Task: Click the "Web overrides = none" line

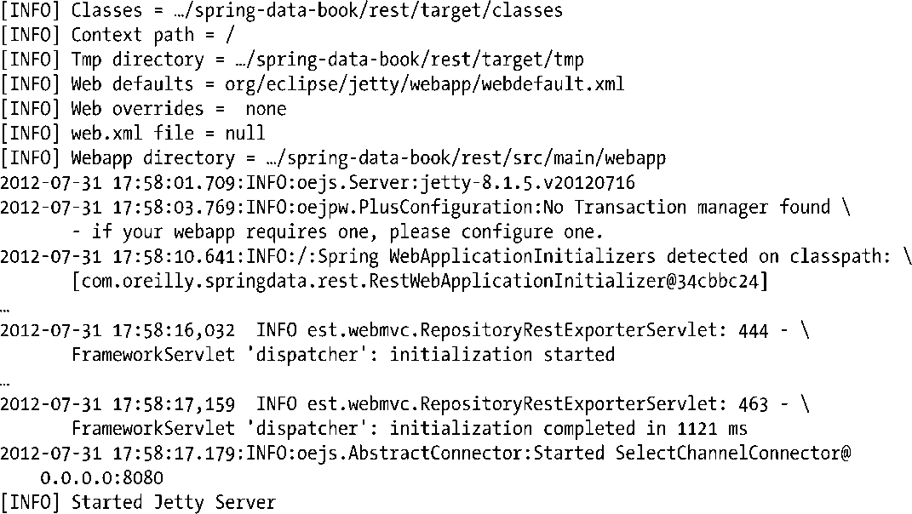Action: (x=179, y=110)
